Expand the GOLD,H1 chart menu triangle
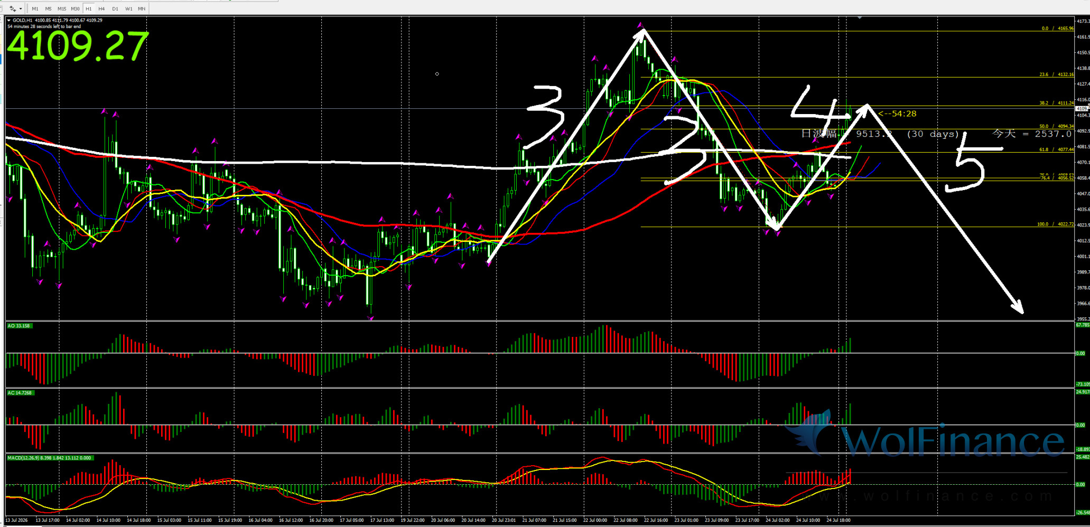The image size is (1090, 527). (x=9, y=21)
